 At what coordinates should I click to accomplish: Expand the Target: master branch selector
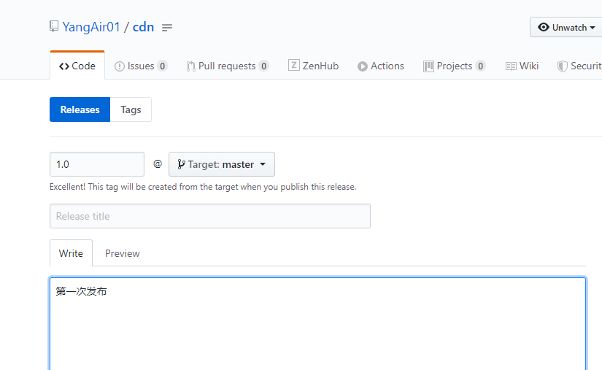pyautogui.click(x=222, y=164)
